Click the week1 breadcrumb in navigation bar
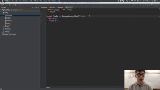The width and height of the screenshot is (160, 90). pyautogui.click(x=11, y=5)
